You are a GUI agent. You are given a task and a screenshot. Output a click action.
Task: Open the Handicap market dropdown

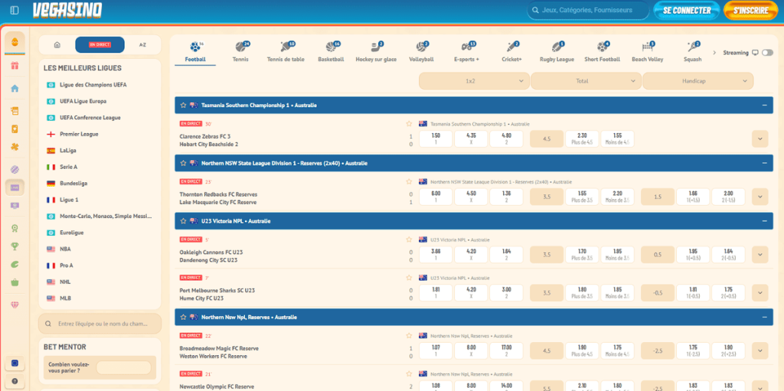tap(698, 81)
